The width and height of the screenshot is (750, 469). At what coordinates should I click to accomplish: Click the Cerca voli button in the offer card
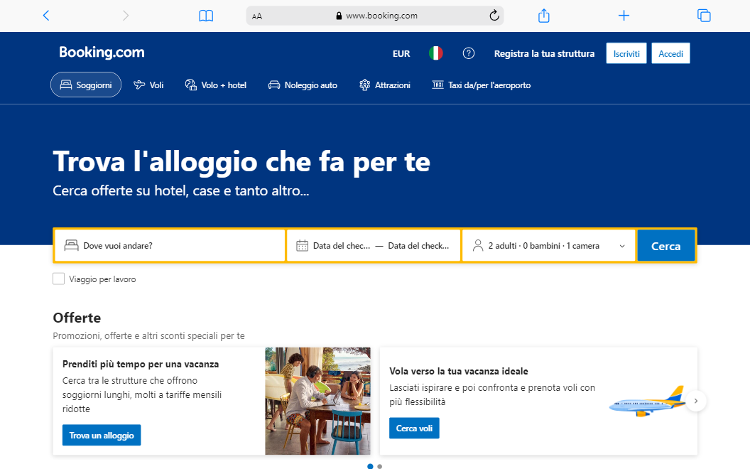point(414,428)
